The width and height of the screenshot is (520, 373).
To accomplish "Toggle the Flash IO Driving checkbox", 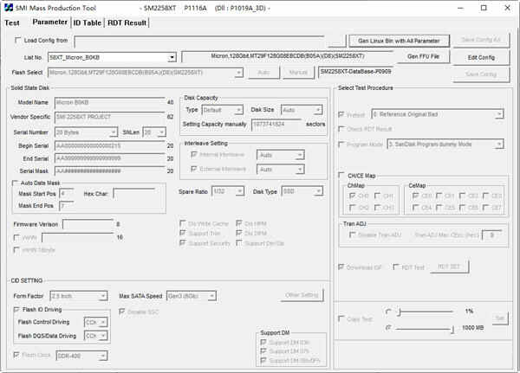I will 15,308.
